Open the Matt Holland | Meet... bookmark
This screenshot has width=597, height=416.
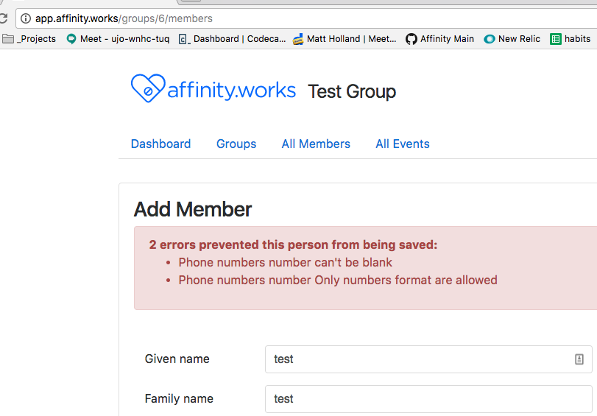click(345, 39)
